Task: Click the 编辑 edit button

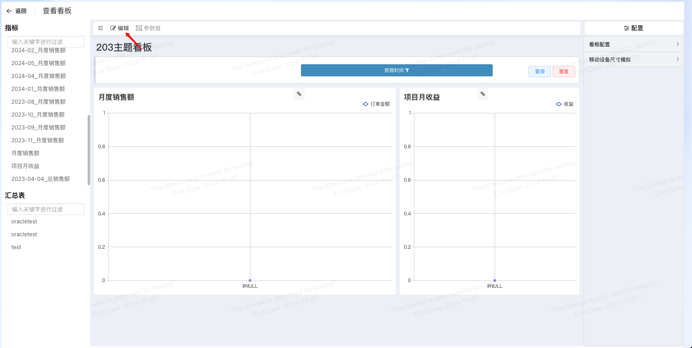Action: (x=120, y=28)
